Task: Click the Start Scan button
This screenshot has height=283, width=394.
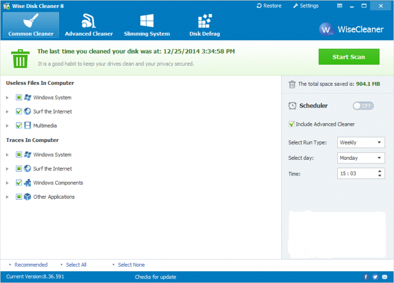Action: (x=349, y=57)
